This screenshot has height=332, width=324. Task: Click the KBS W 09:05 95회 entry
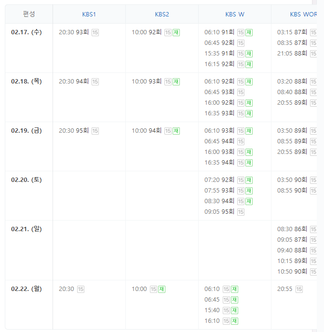tap(219, 211)
